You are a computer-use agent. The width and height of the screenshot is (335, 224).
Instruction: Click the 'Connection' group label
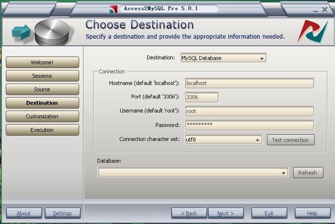click(112, 71)
